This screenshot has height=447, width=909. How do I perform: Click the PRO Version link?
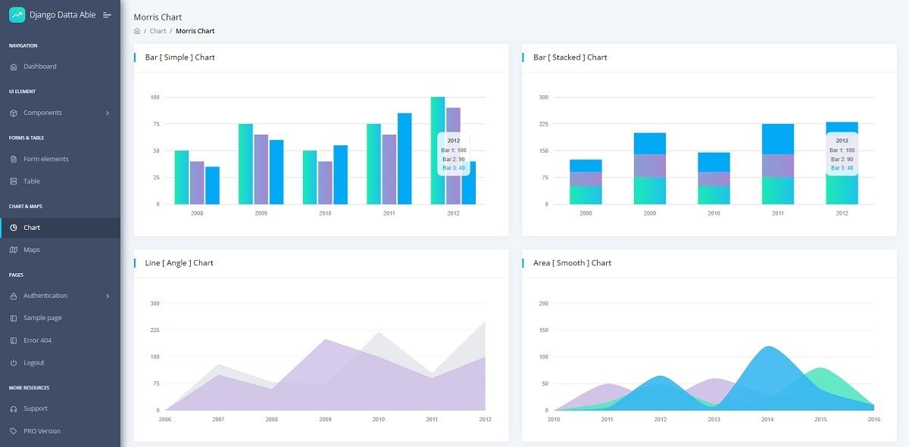pyautogui.click(x=42, y=430)
